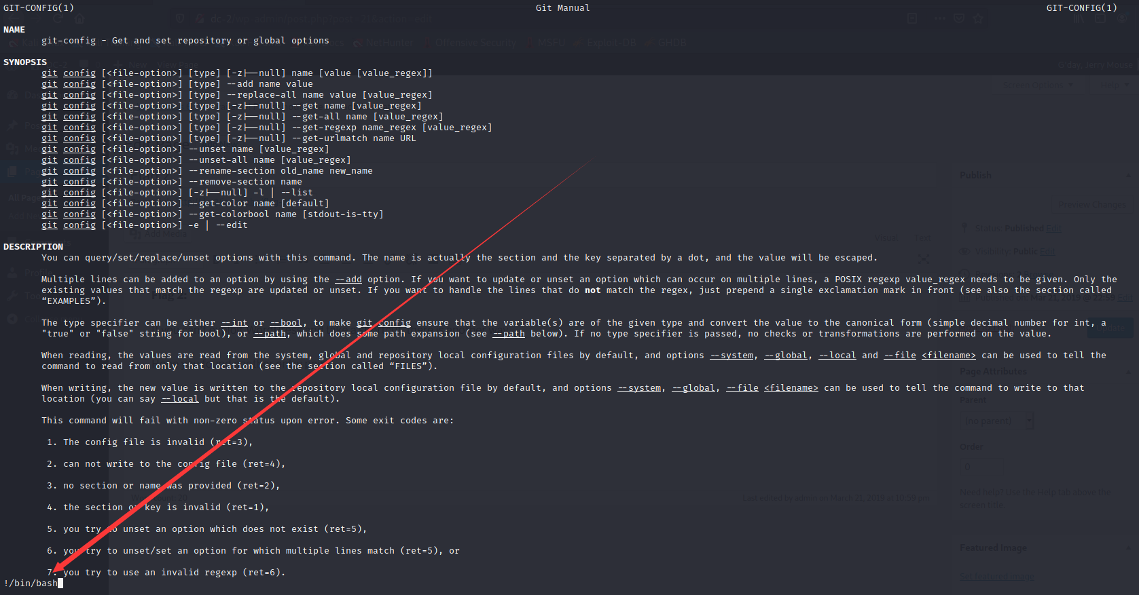Screen dimensions: 1139x595
Task: Click 'Git Manual' header title text
Action: point(562,8)
